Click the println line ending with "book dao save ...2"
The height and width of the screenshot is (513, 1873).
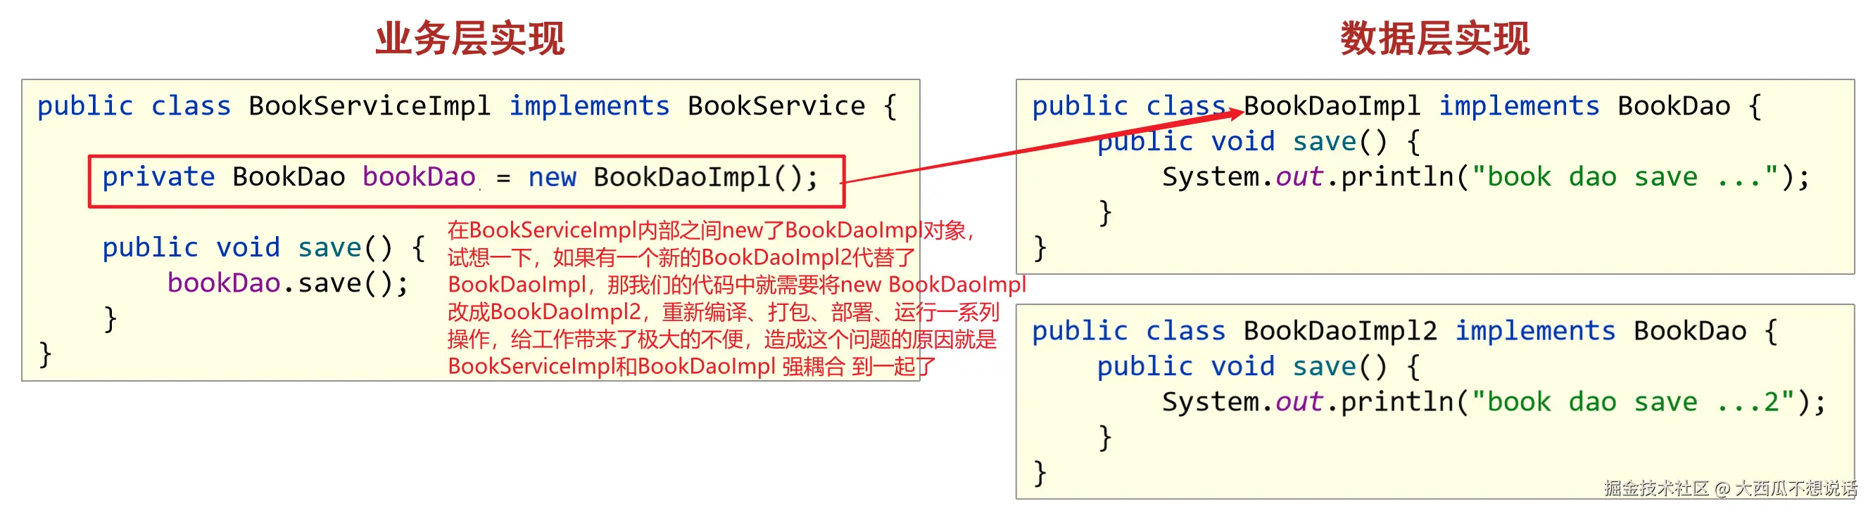(1494, 403)
